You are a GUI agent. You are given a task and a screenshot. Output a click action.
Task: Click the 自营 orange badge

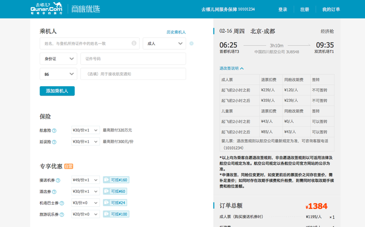[x=68, y=166]
